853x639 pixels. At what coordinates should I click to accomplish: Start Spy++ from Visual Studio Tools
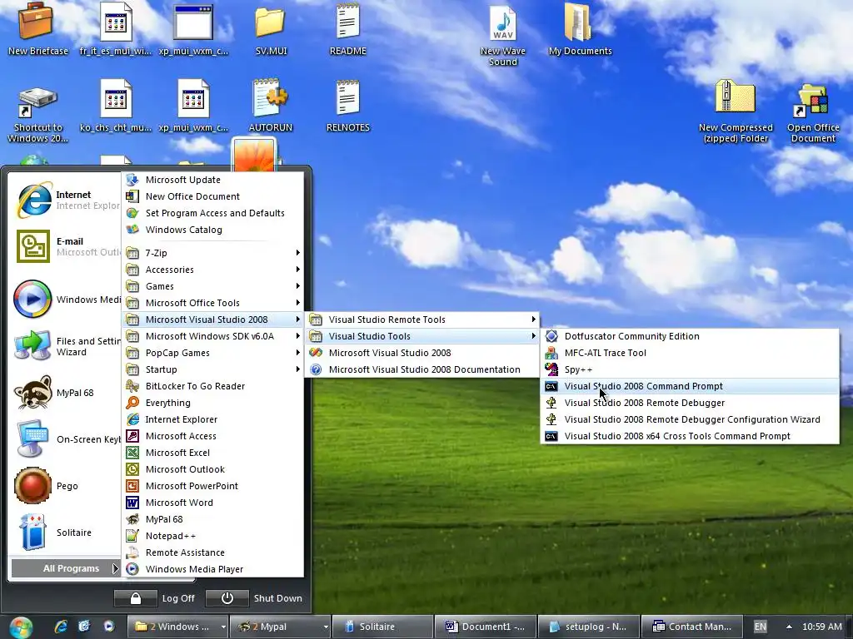pyautogui.click(x=690, y=369)
